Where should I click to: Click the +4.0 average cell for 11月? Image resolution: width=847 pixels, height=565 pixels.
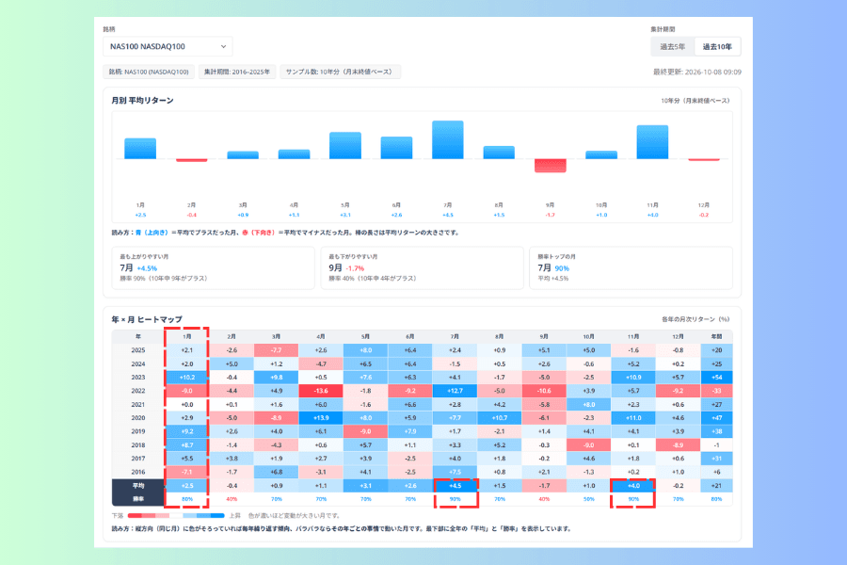click(633, 486)
